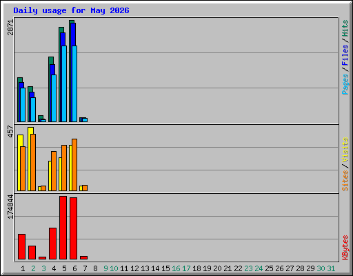353x276 pixels.
Task: Click the day 7 red KBytes bar
Action: (x=83, y=257)
